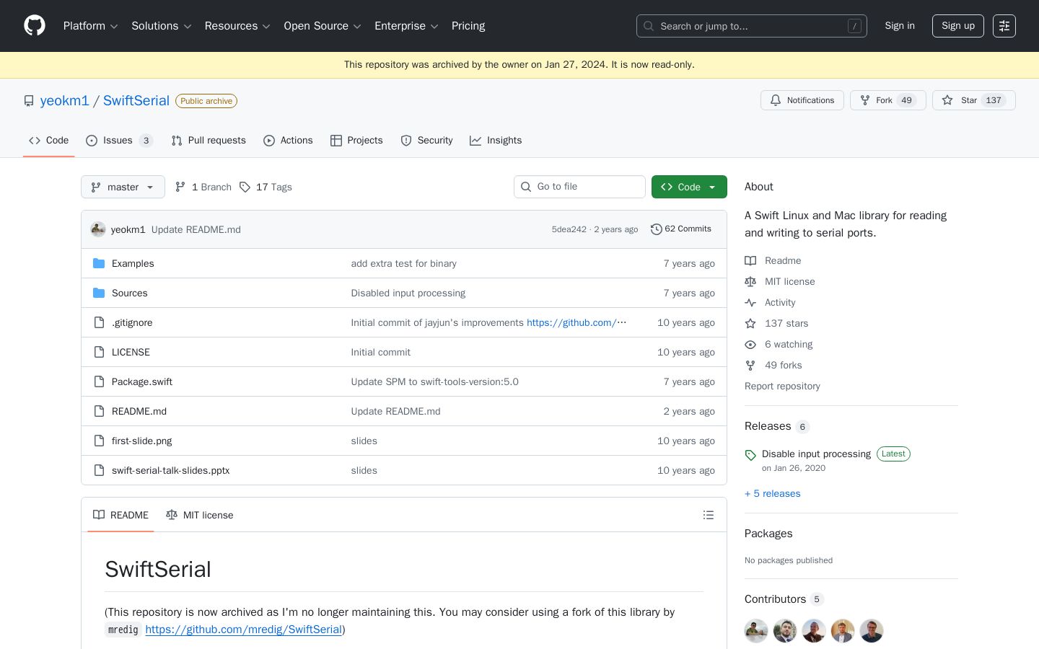
Task: Open swift-serial-talk-slides.pptx file
Action: click(x=171, y=470)
